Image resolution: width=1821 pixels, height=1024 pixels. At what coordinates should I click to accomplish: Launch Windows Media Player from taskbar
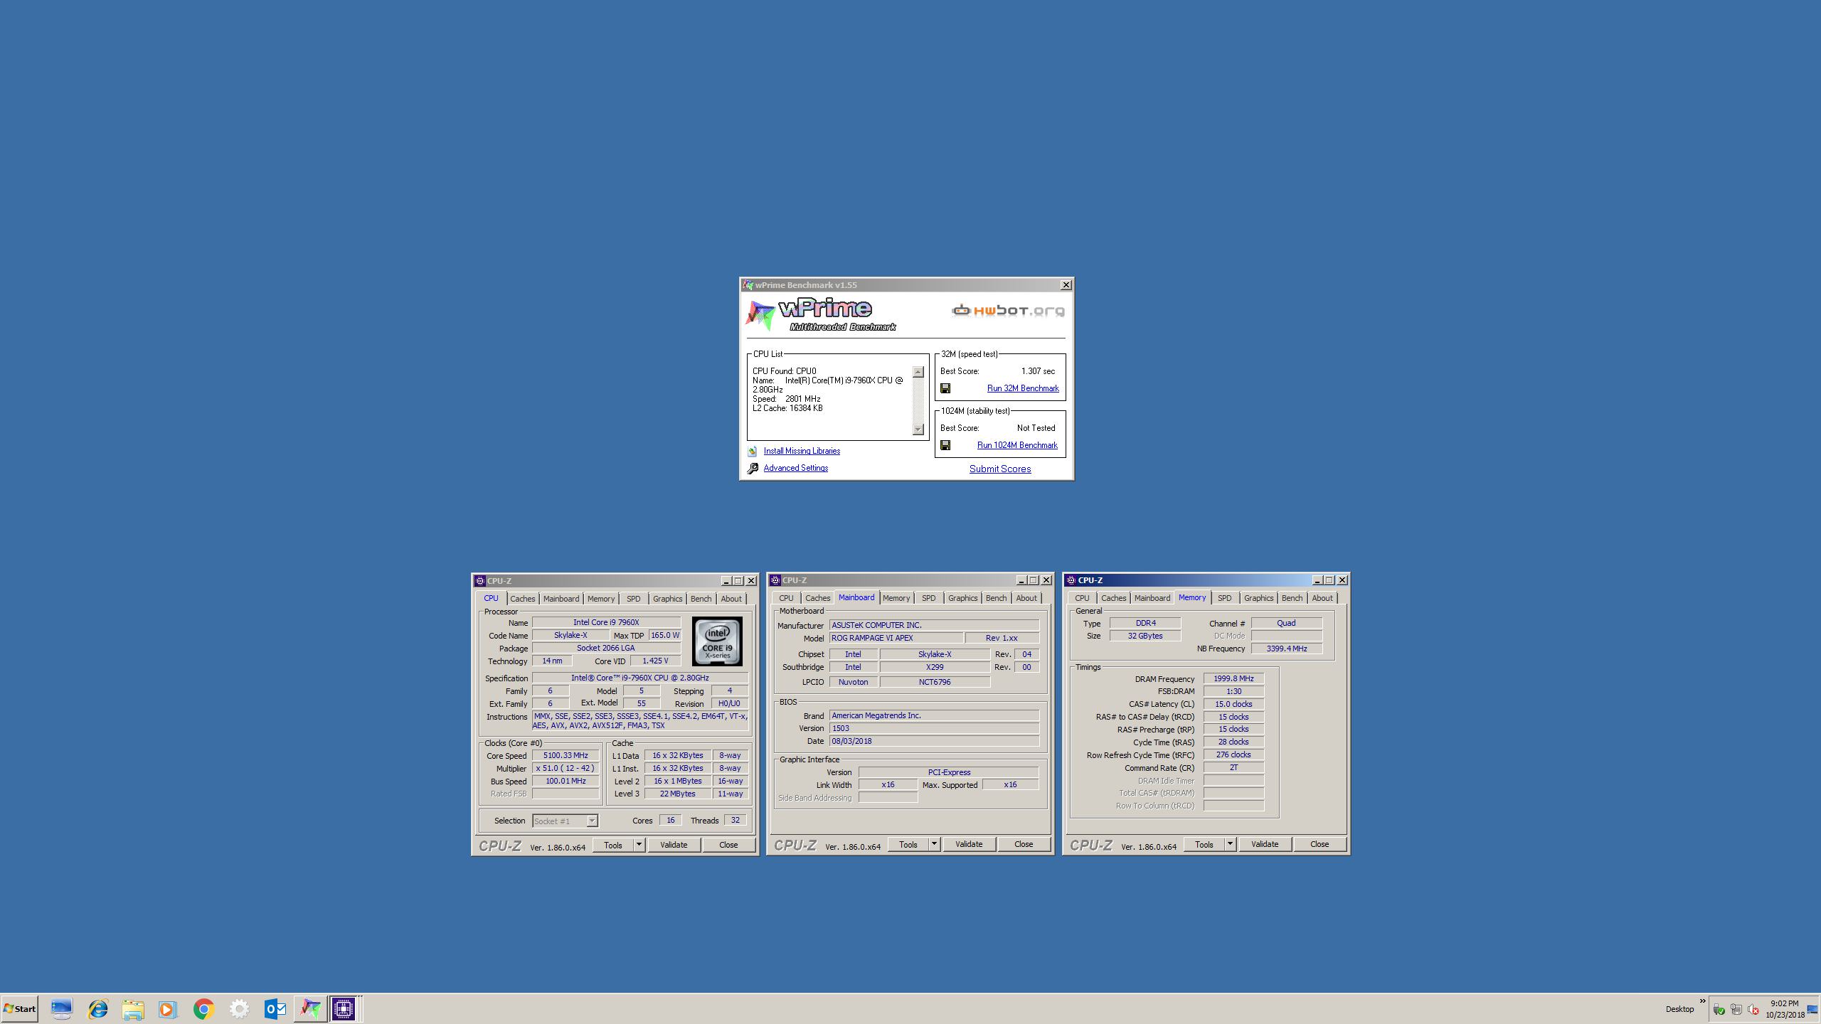tap(168, 1009)
